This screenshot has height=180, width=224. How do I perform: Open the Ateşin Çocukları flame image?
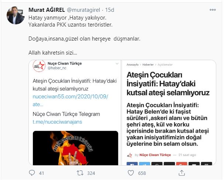[75, 148]
